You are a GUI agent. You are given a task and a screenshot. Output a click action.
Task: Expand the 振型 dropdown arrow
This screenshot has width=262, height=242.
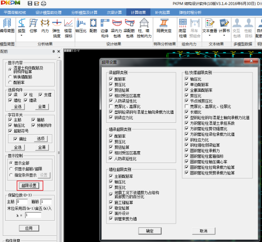[22, 35]
